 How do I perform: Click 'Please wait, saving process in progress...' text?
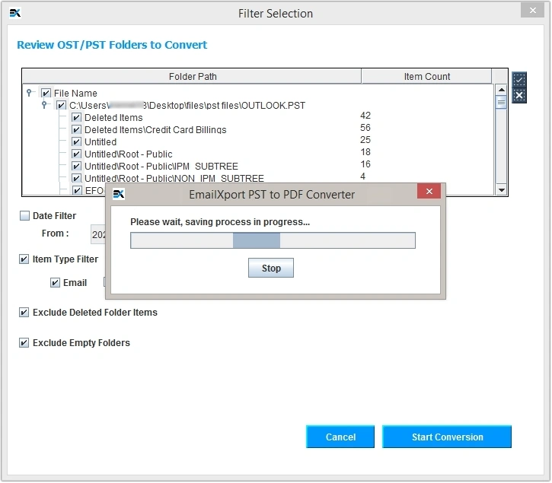[x=220, y=222]
